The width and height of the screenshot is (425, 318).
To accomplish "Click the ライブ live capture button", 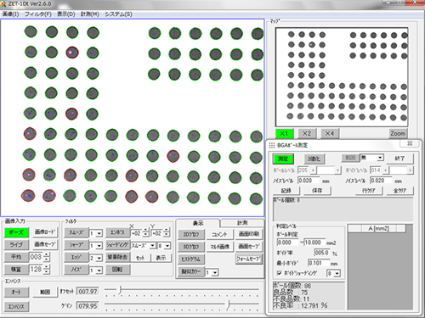I will 16,244.
